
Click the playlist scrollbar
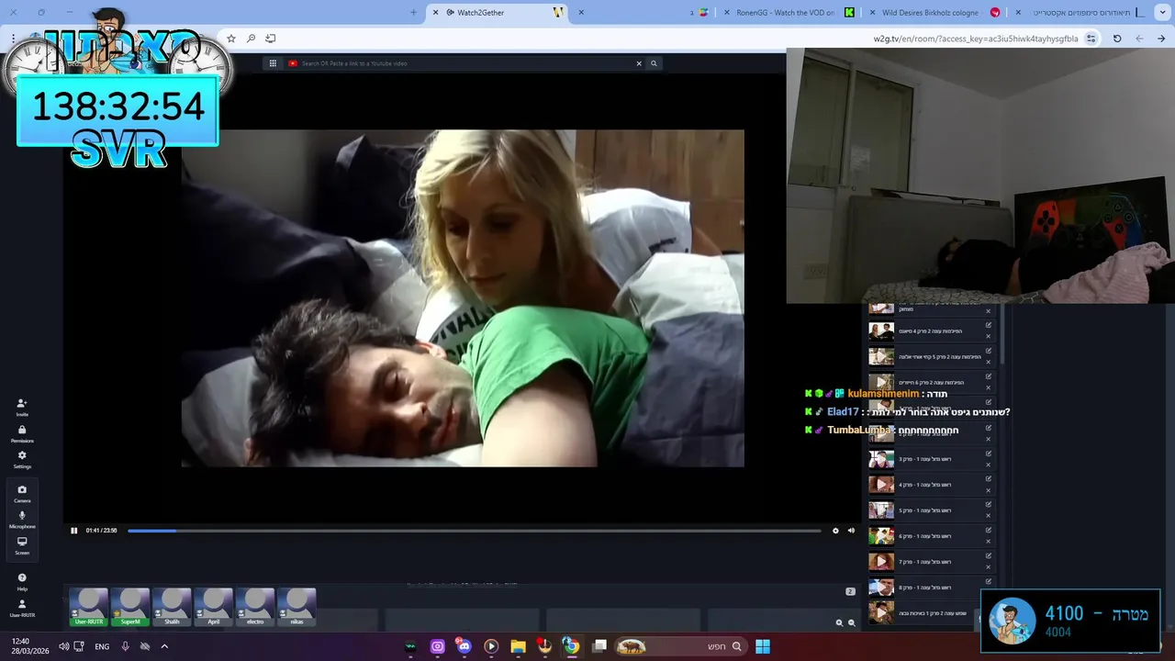(x=1002, y=334)
